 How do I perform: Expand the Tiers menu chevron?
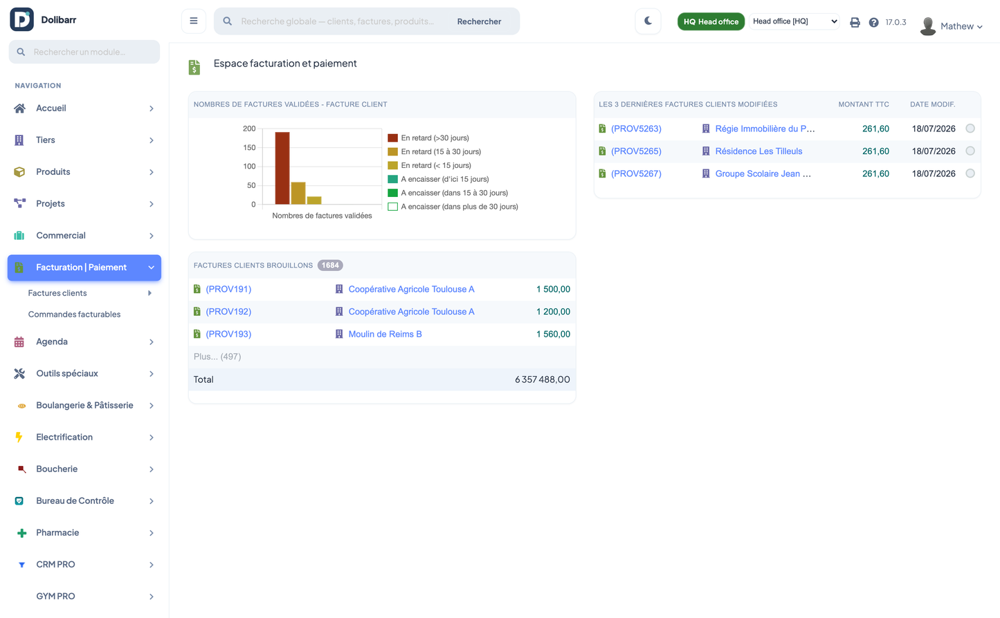point(151,140)
